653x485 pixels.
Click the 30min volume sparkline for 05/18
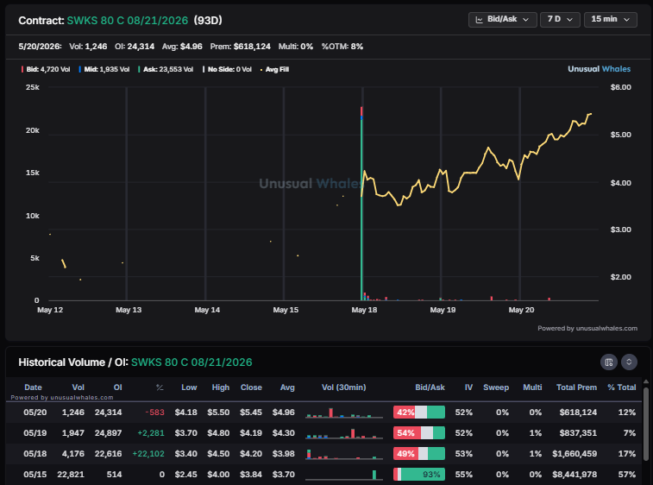tap(344, 454)
